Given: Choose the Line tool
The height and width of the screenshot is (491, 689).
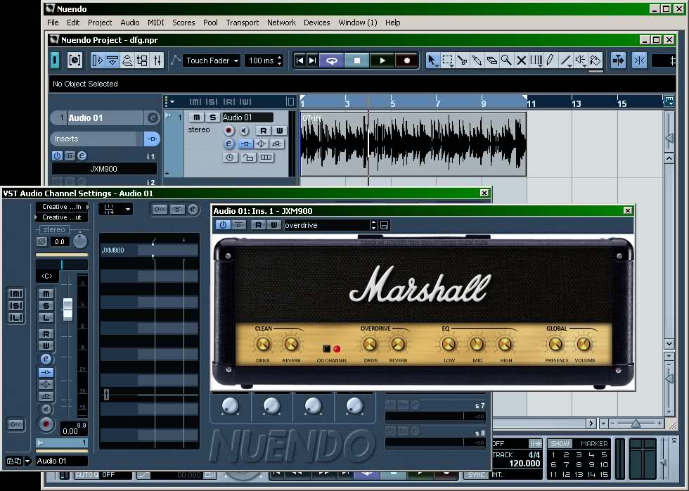Looking at the screenshot, I should click(565, 60).
